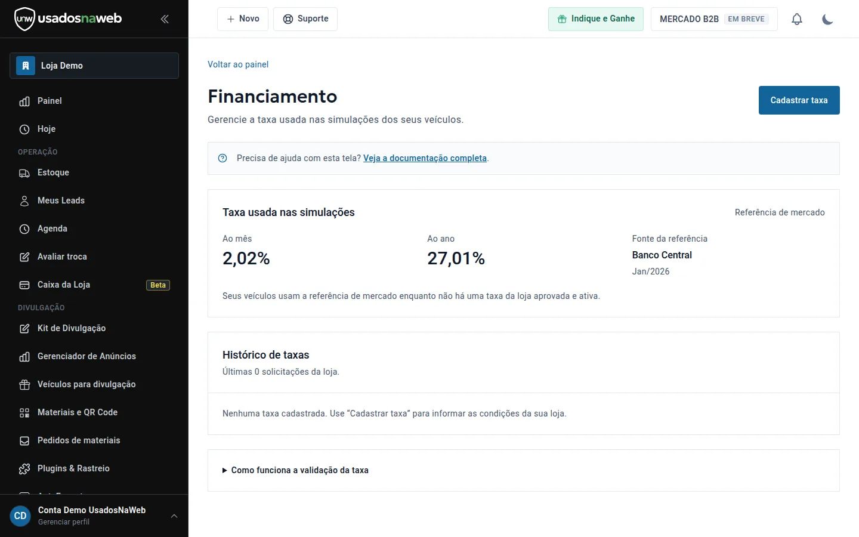This screenshot has height=537, width=859.
Task: Click the Plugins & Rastreio puzzle icon
Action: click(x=24, y=469)
